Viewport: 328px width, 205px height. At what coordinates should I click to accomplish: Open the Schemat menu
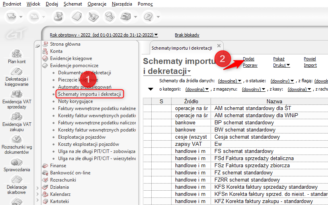[x=73, y=4]
